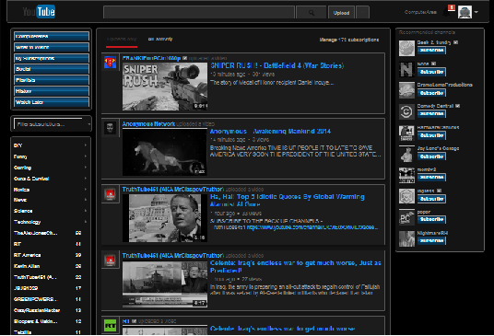Image resolution: width=494 pixels, height=336 pixels.
Task: Open first recommended channel avatar at top
Action: coord(406,48)
